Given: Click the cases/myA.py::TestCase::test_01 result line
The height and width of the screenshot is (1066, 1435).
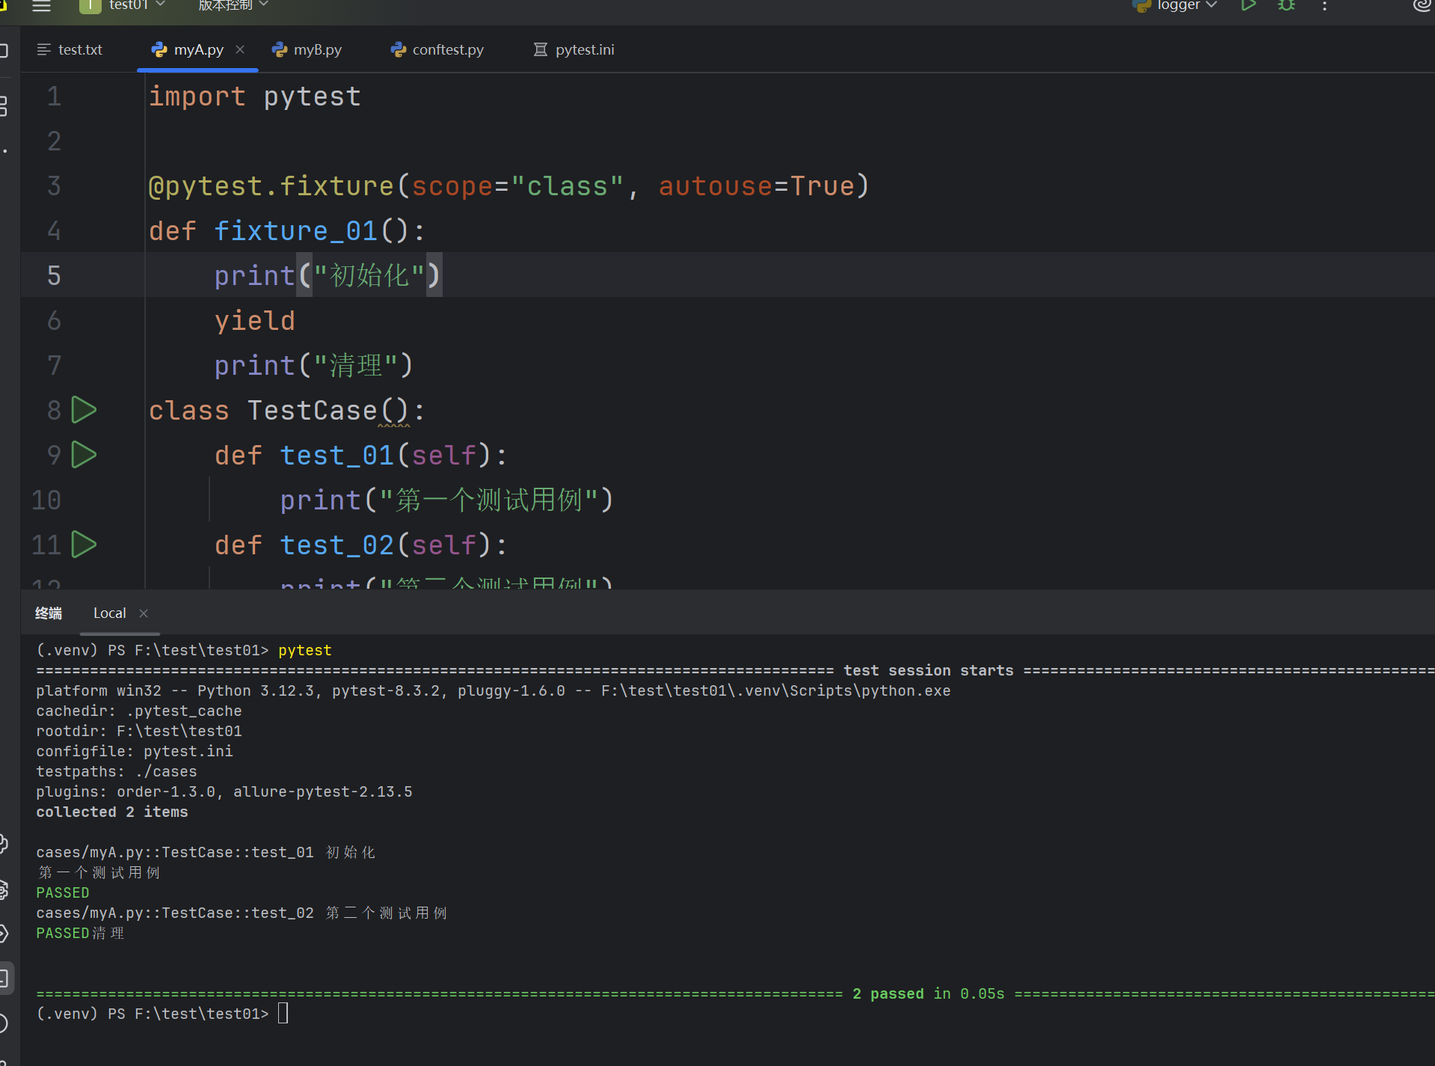Looking at the screenshot, I should point(206,852).
